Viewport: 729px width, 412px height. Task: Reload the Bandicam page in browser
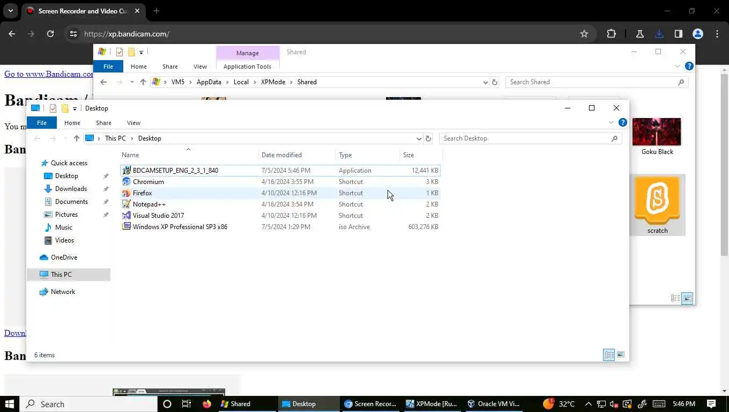tap(50, 34)
